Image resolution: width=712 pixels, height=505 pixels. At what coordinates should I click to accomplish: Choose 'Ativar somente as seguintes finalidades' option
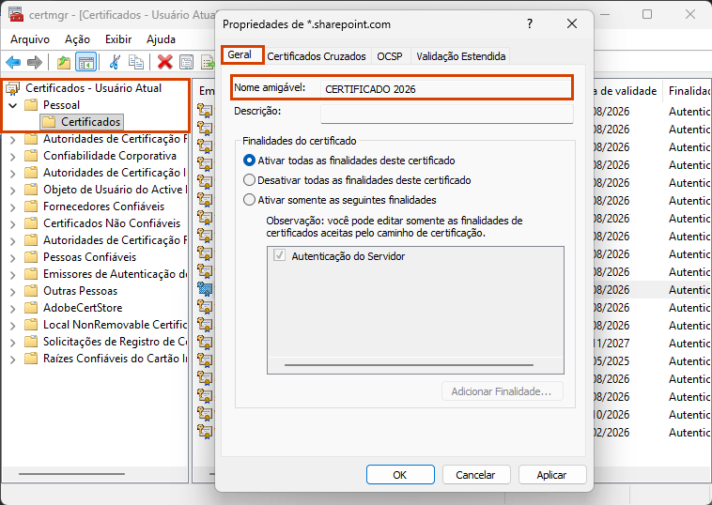249,200
